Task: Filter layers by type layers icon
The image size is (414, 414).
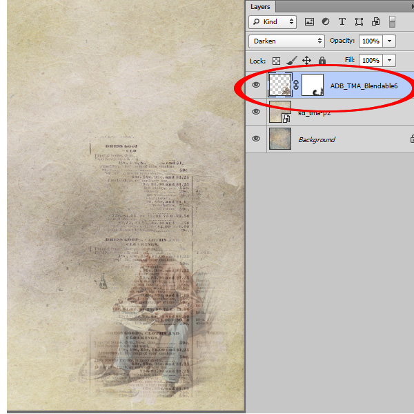Action: coord(342,21)
